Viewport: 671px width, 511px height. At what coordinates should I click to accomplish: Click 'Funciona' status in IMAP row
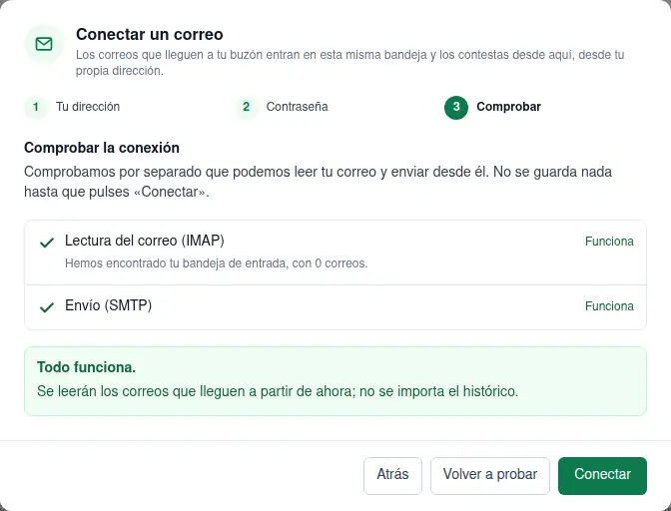click(609, 242)
